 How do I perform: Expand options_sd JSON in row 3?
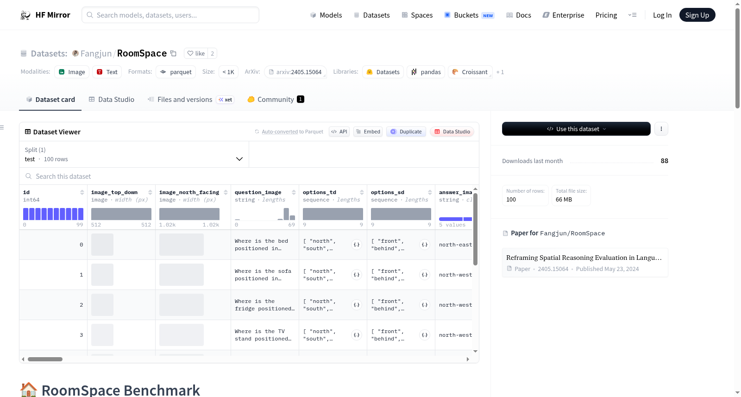coord(425,335)
